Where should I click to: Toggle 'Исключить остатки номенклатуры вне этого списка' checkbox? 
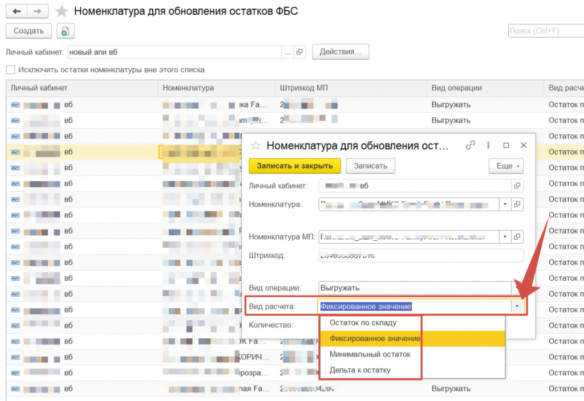coord(10,70)
